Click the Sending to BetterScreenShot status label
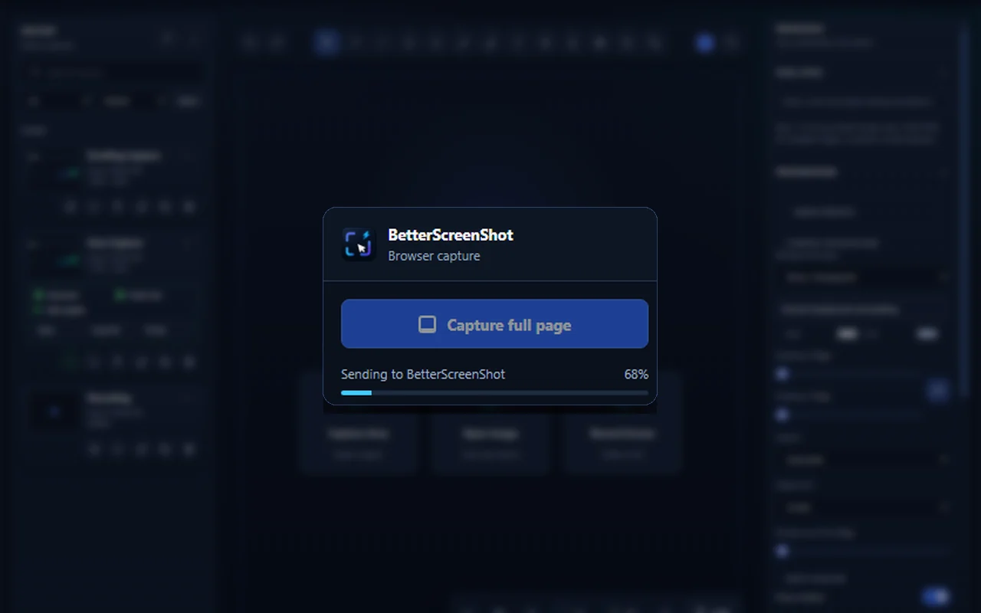 [x=423, y=375]
